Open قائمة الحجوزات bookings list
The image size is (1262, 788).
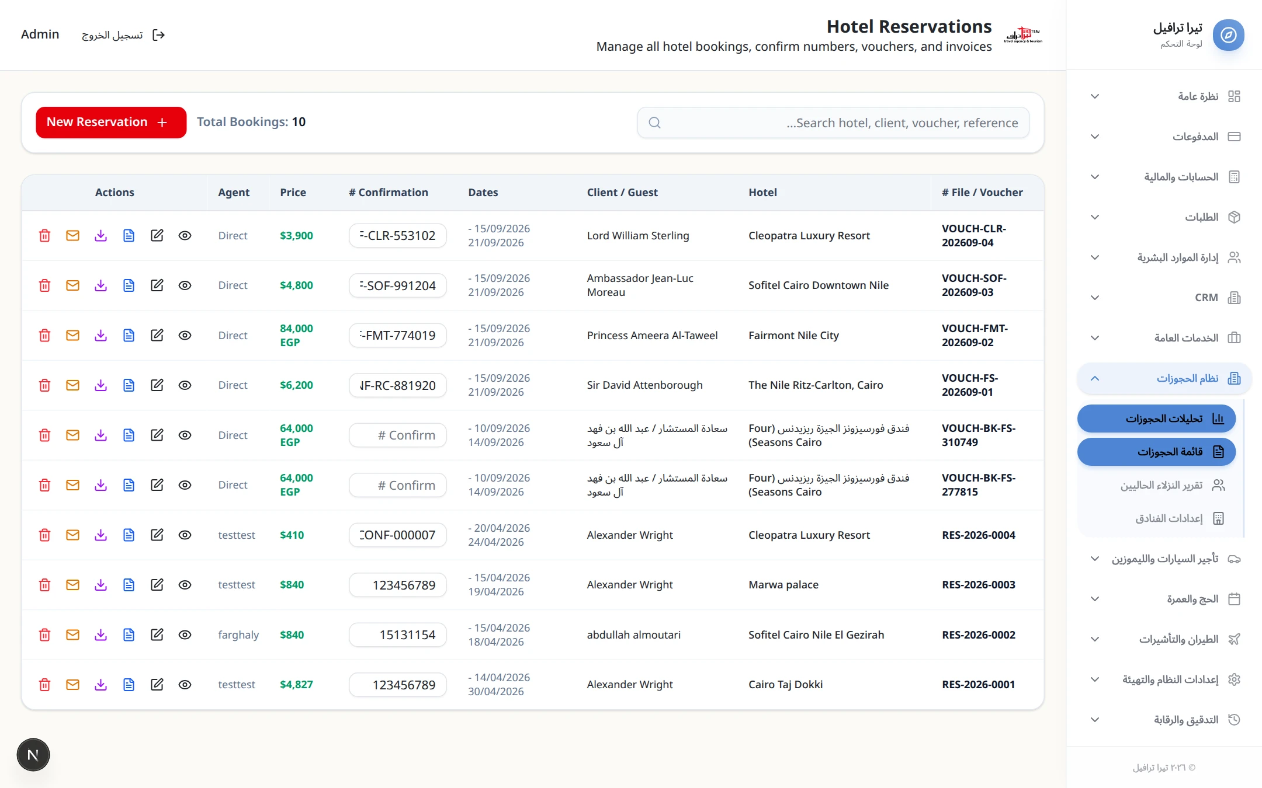point(1156,452)
